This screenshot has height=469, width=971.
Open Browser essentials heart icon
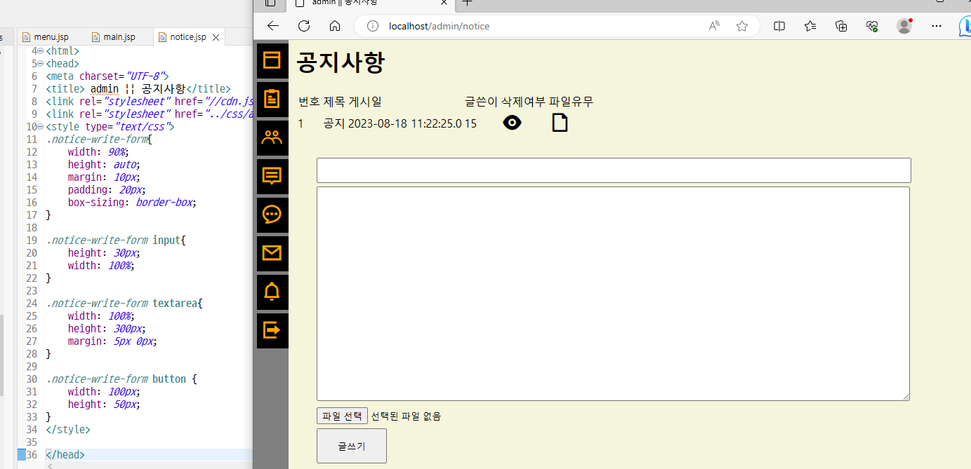point(872,26)
